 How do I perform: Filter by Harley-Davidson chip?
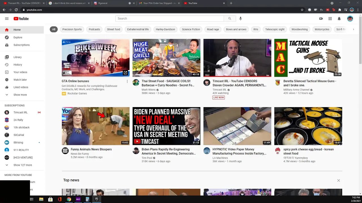point(165,29)
